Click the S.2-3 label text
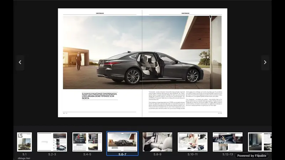Viewport: 285px width, 160px height. point(52,154)
